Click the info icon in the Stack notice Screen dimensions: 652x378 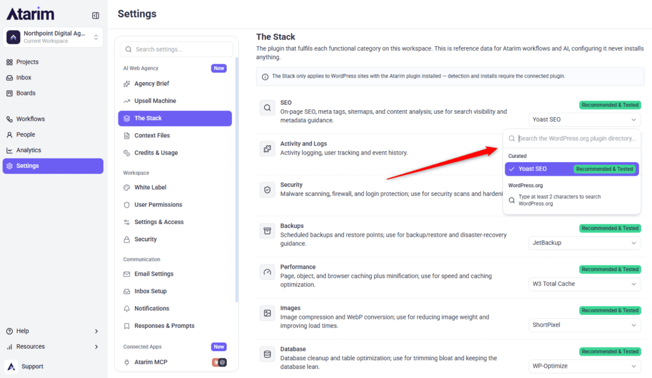265,77
